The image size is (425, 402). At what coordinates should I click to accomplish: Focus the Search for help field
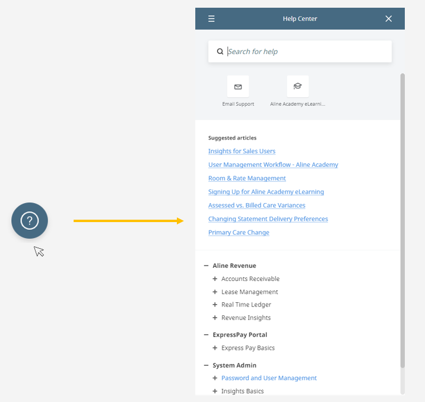pos(300,52)
